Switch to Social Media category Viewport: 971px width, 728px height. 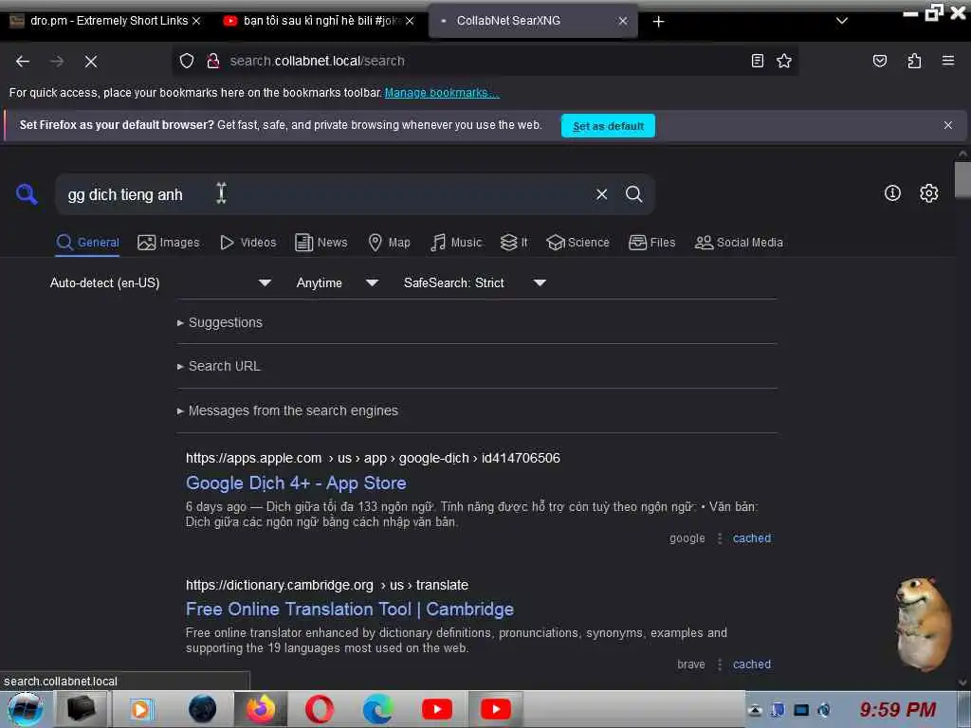739,242
